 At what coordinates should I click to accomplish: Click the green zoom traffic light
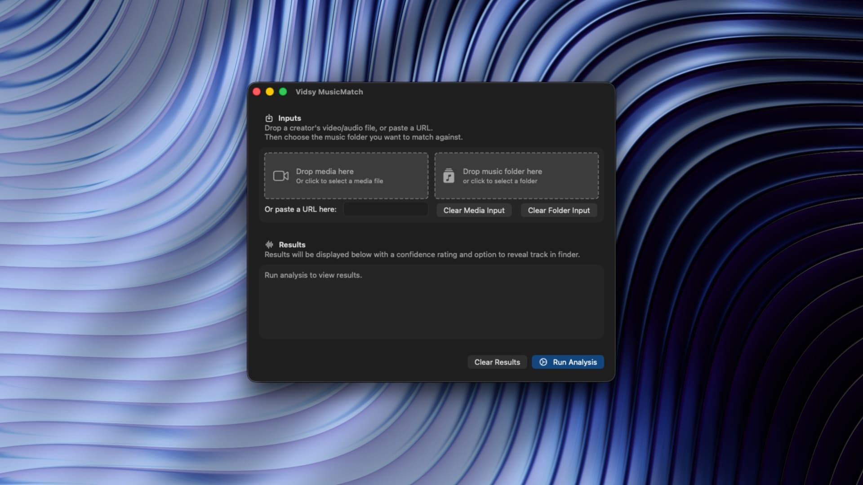tap(283, 91)
